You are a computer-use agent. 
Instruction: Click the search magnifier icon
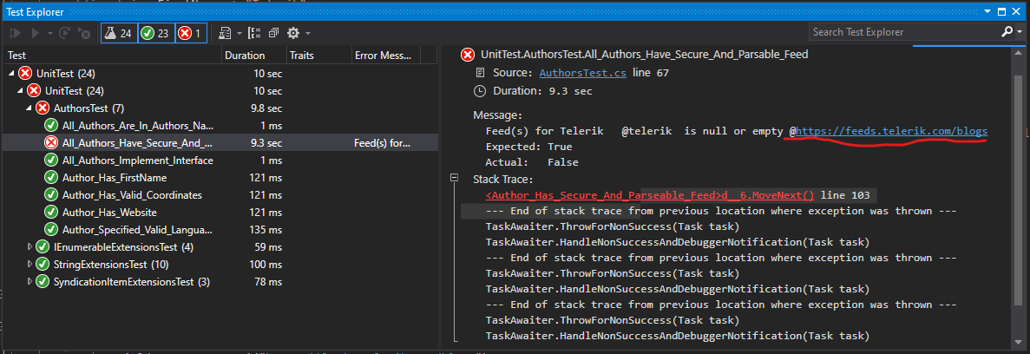pyautogui.click(x=1006, y=31)
